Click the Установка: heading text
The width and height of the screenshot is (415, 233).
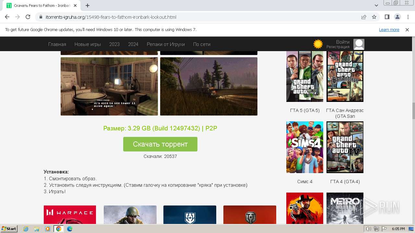[56, 172]
